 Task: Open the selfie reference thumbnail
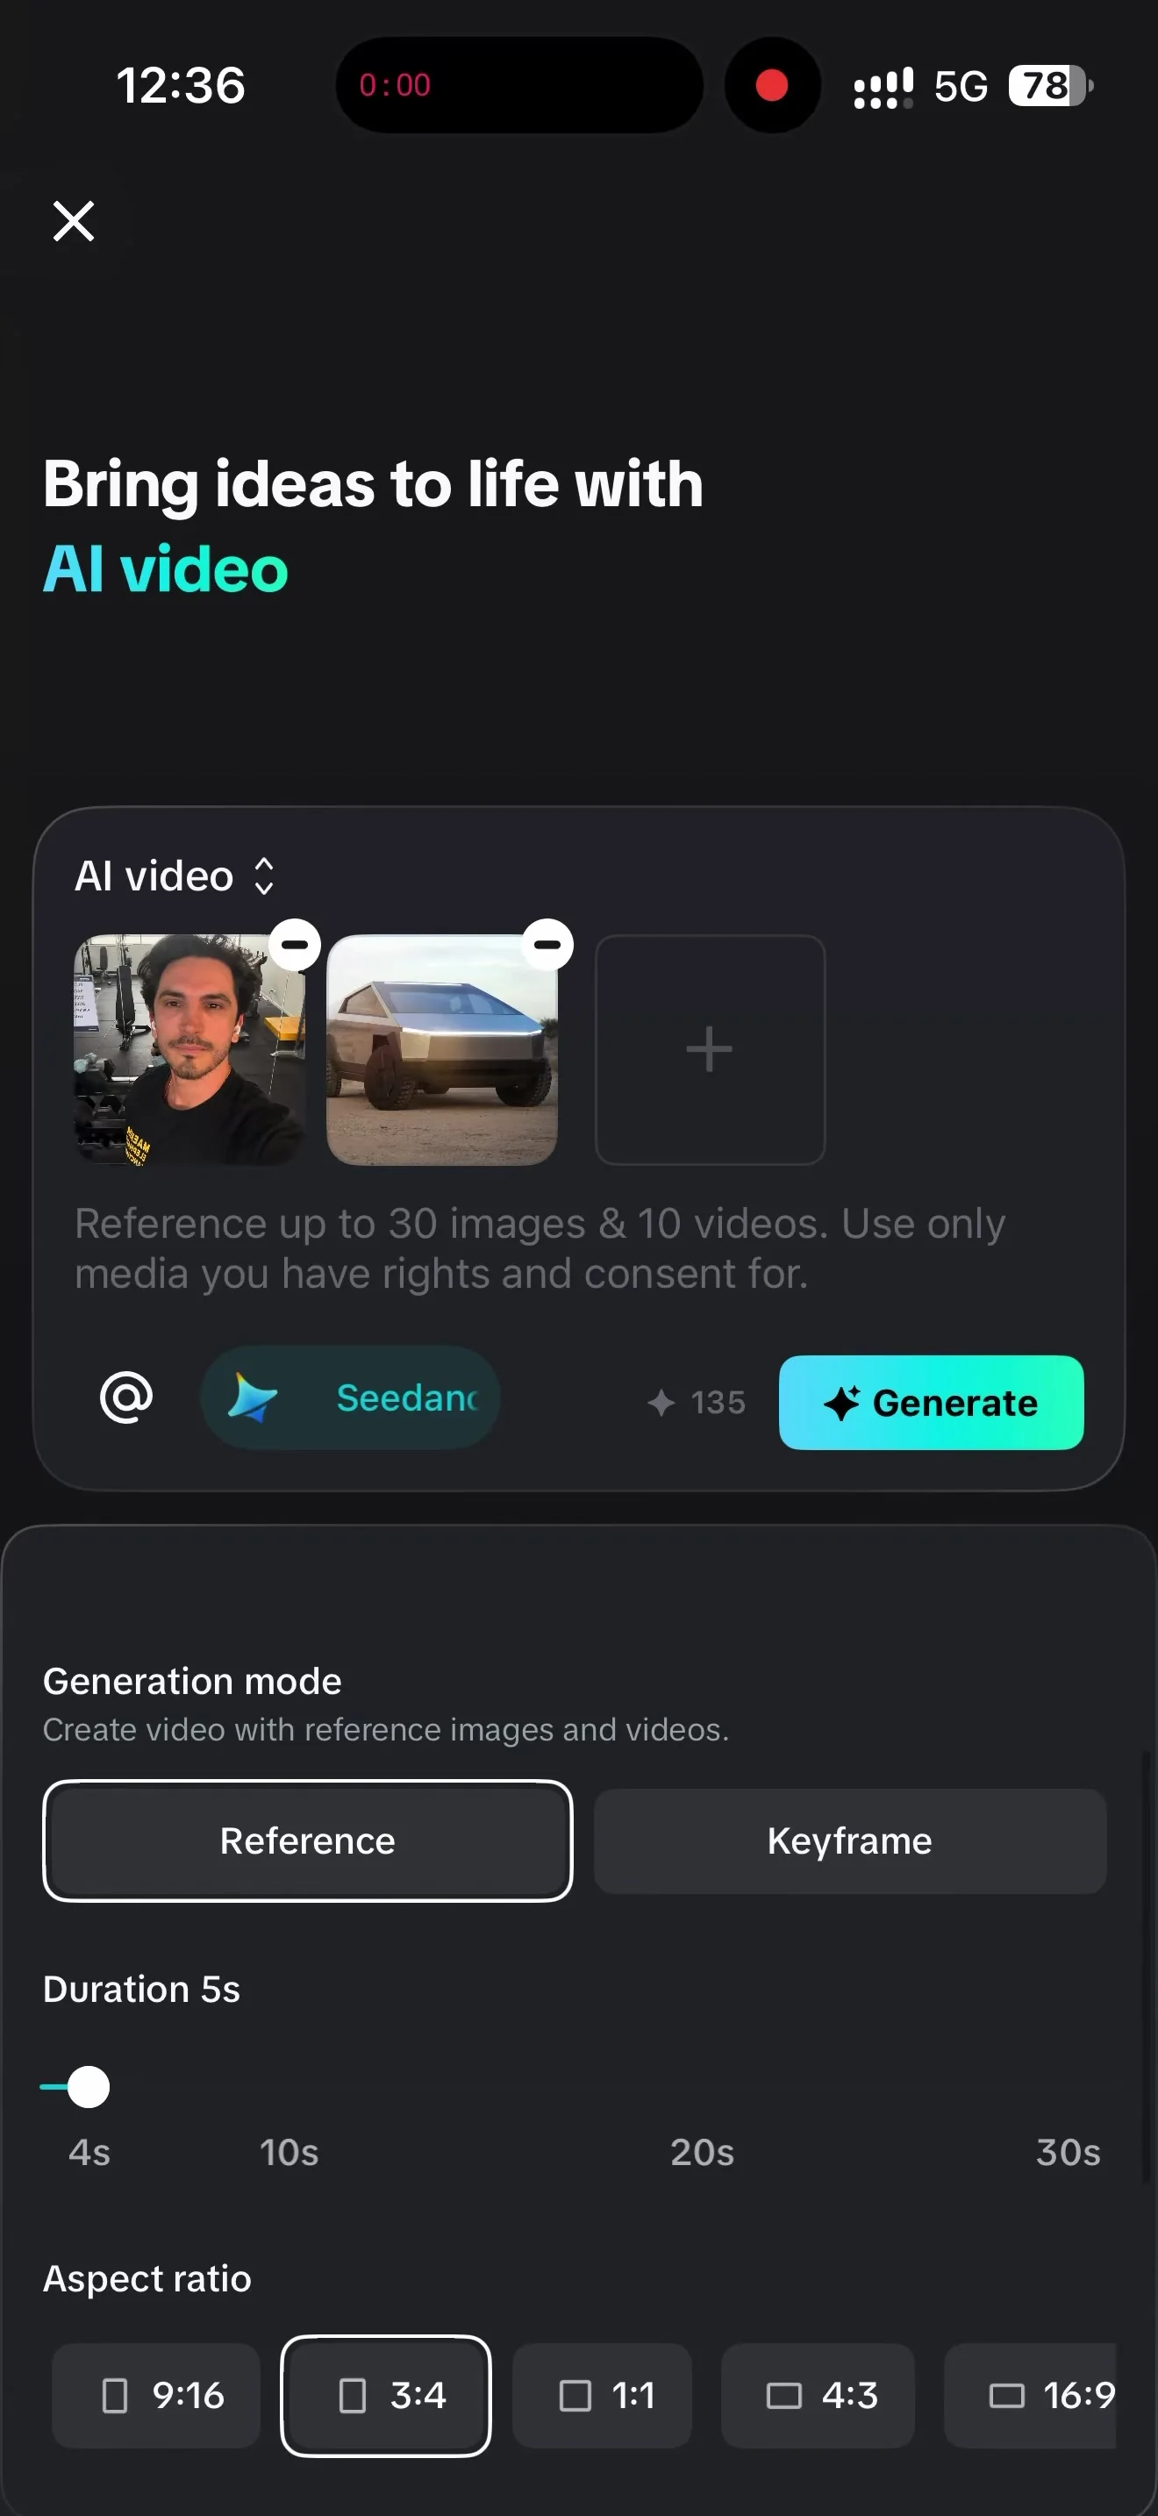(x=189, y=1050)
